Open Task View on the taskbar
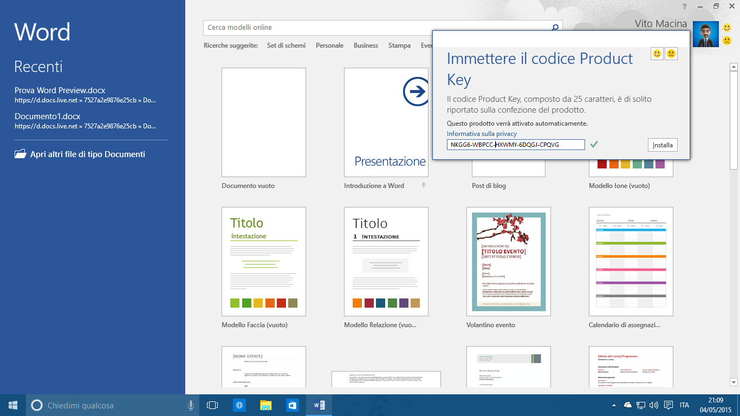 click(212, 405)
